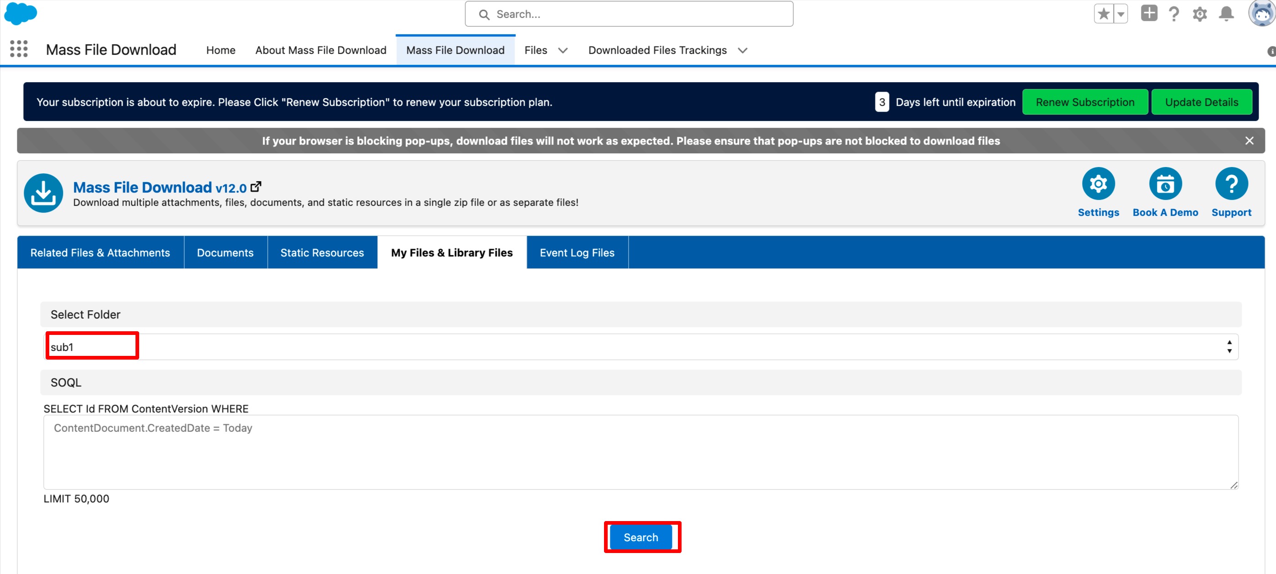Expand the Files tab chevron
The height and width of the screenshot is (574, 1276).
[562, 51]
